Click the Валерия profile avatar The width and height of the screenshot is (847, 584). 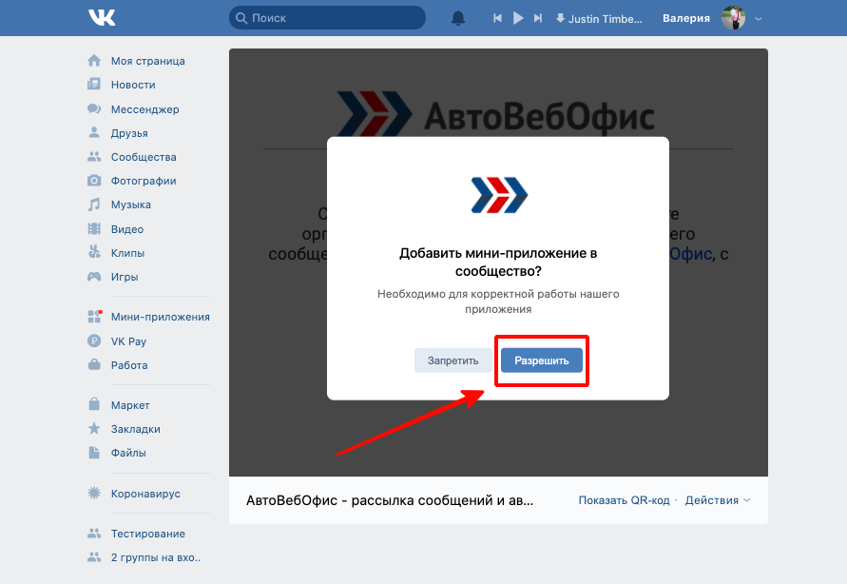[733, 18]
